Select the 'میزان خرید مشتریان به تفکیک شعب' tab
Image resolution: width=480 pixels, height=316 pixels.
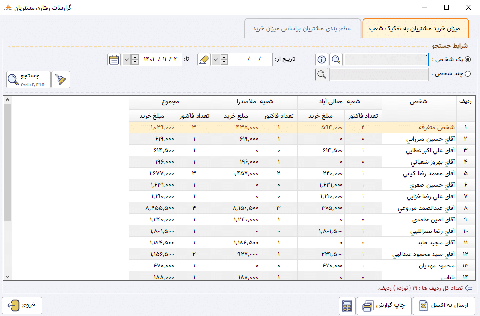(x=415, y=28)
